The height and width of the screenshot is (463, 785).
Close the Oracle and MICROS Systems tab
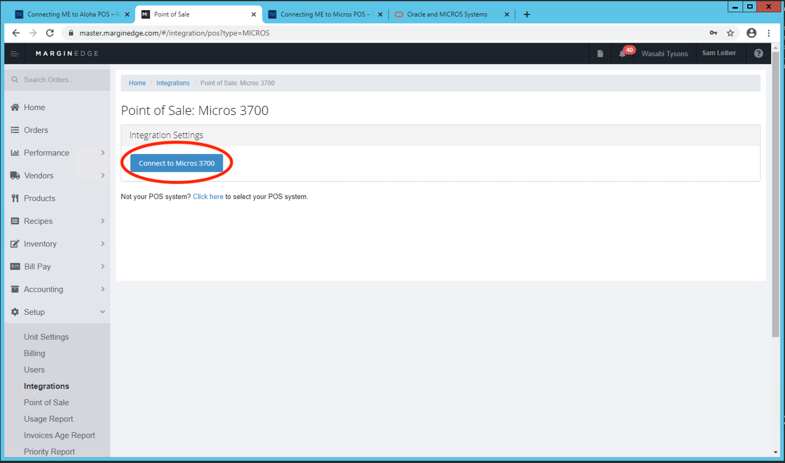507,14
